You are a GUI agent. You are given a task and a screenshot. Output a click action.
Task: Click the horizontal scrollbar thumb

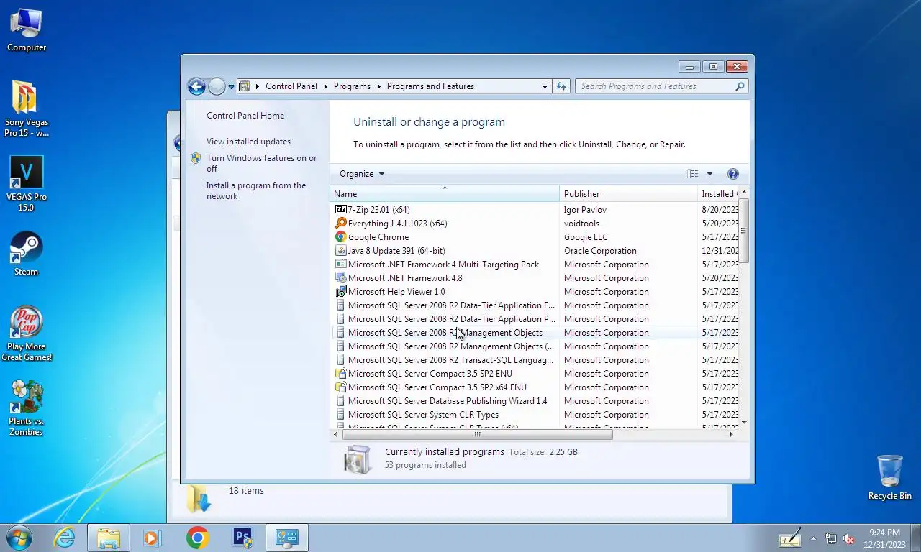coord(477,434)
